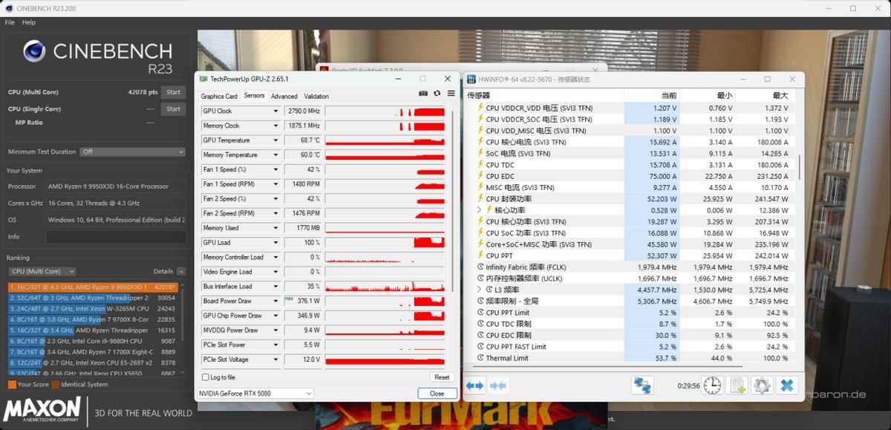Click the Your Score orange legend swatch

coord(12,385)
